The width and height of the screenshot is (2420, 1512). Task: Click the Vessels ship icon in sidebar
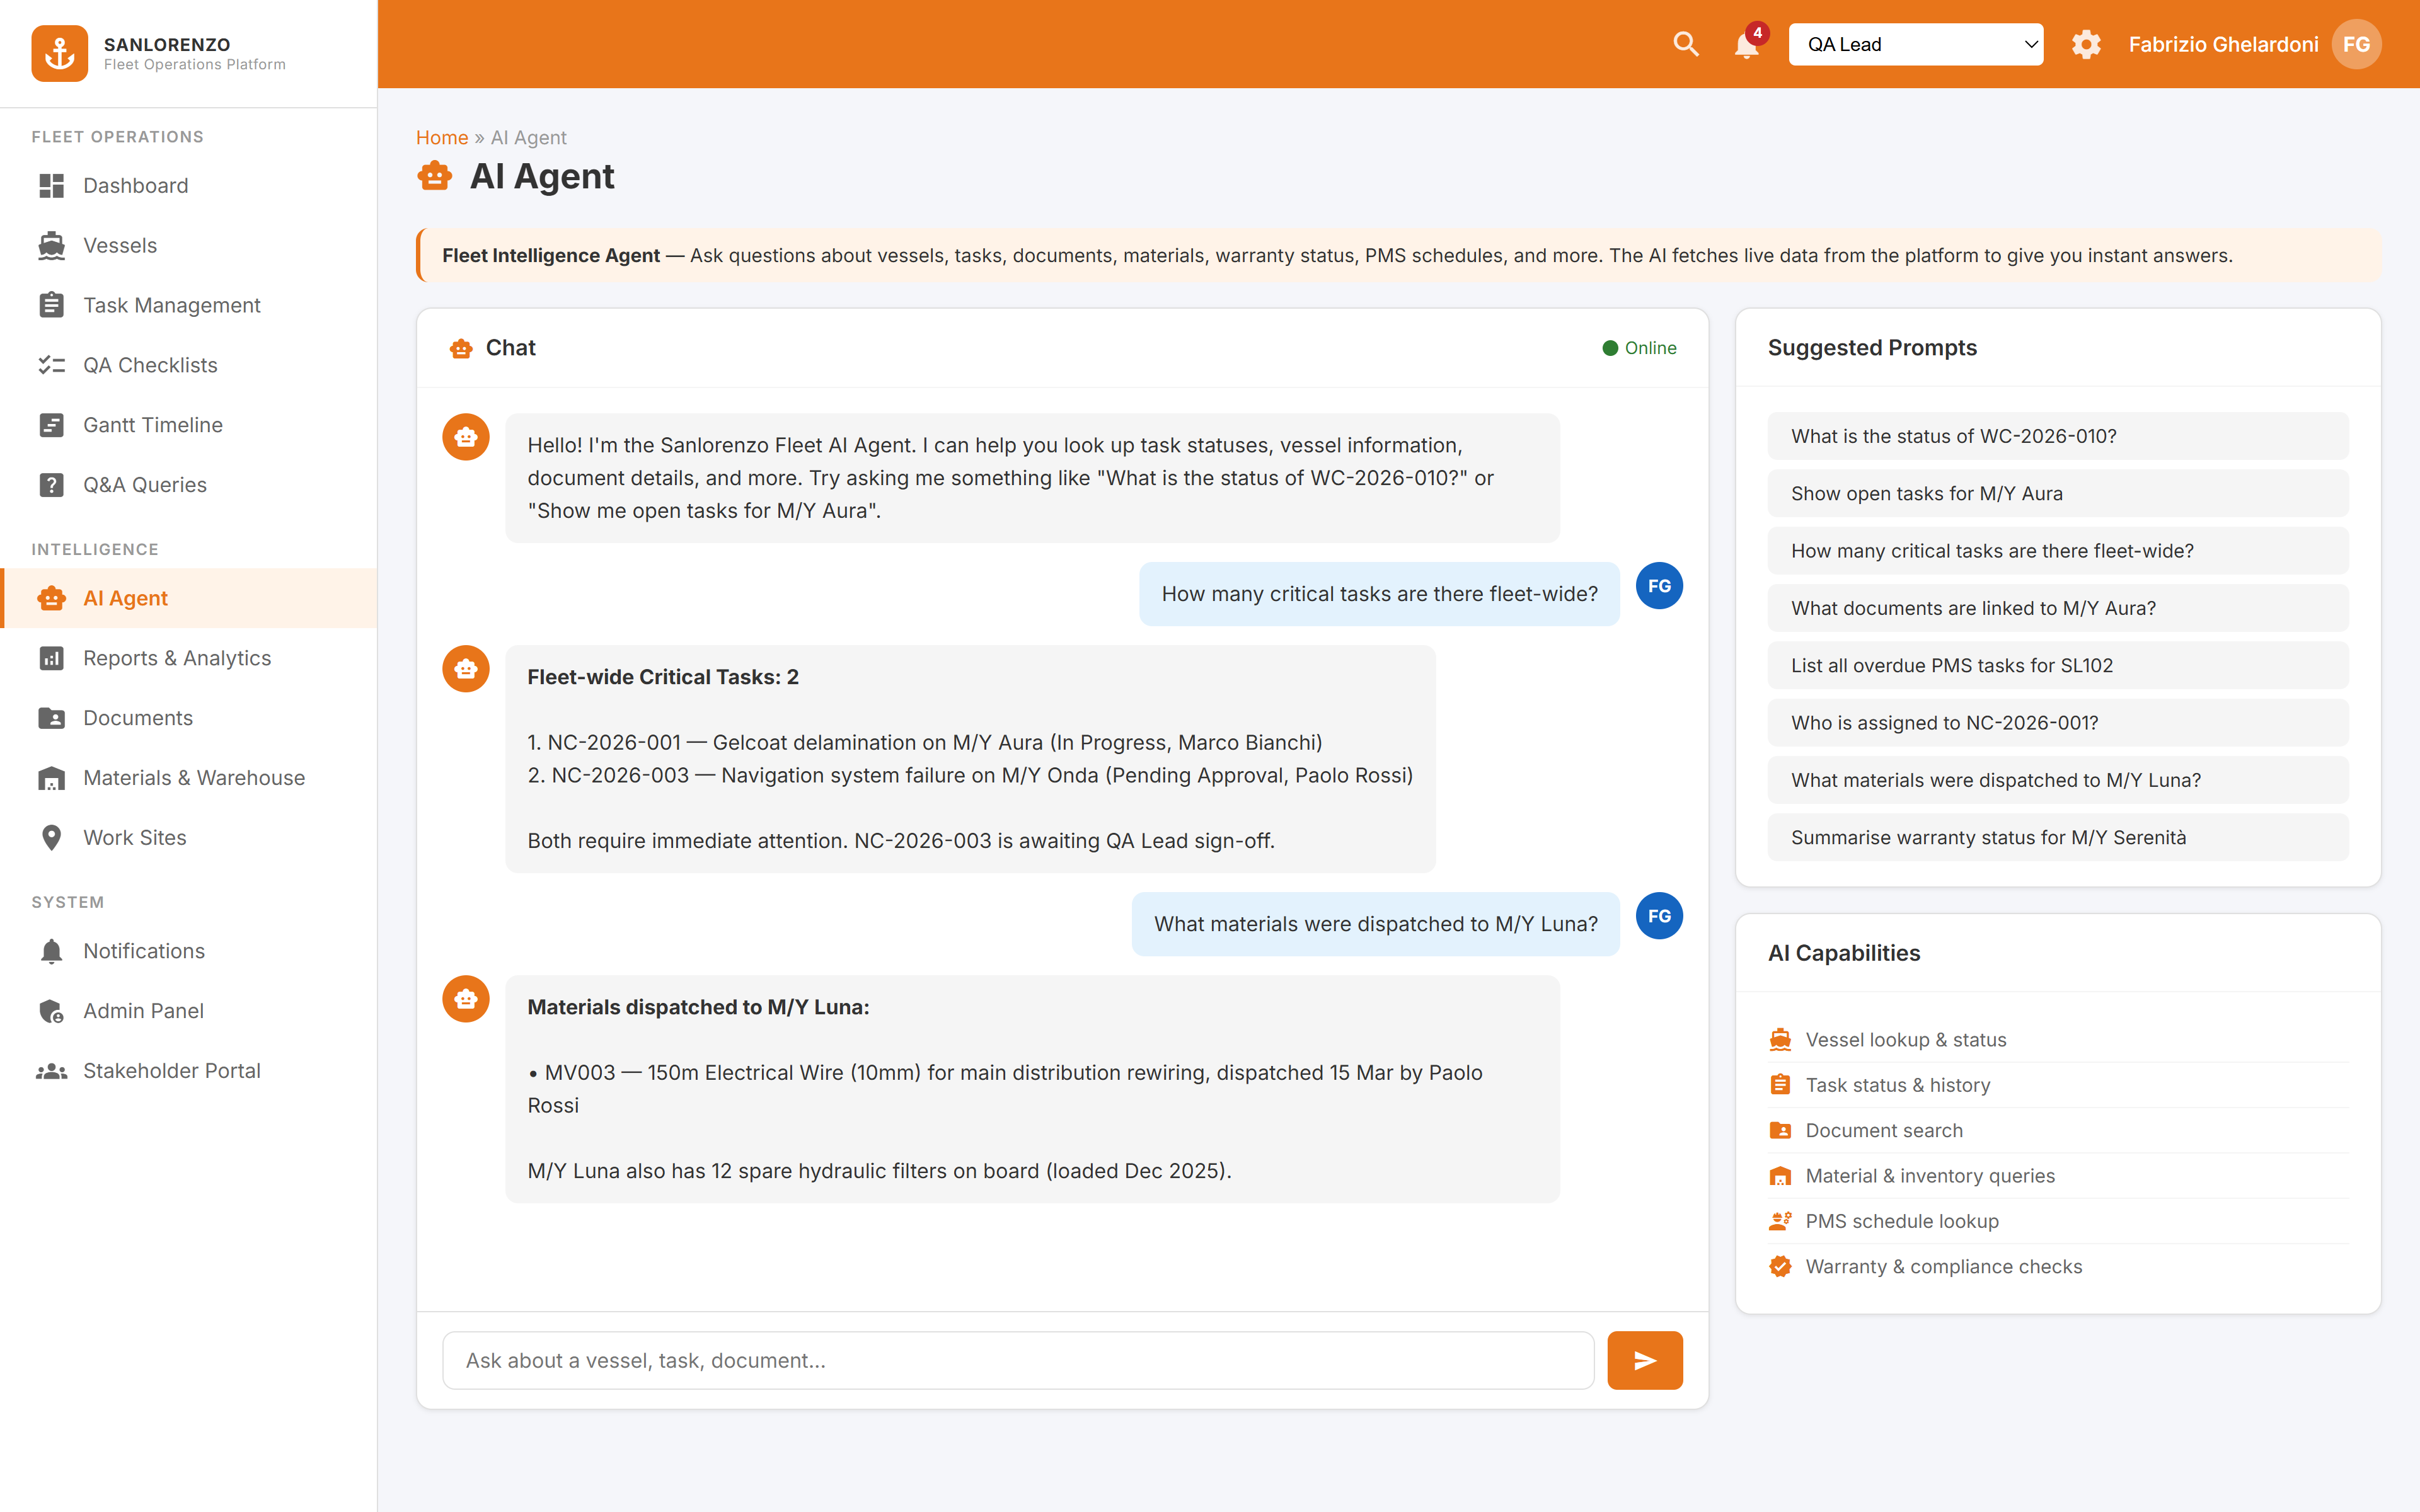[51, 245]
